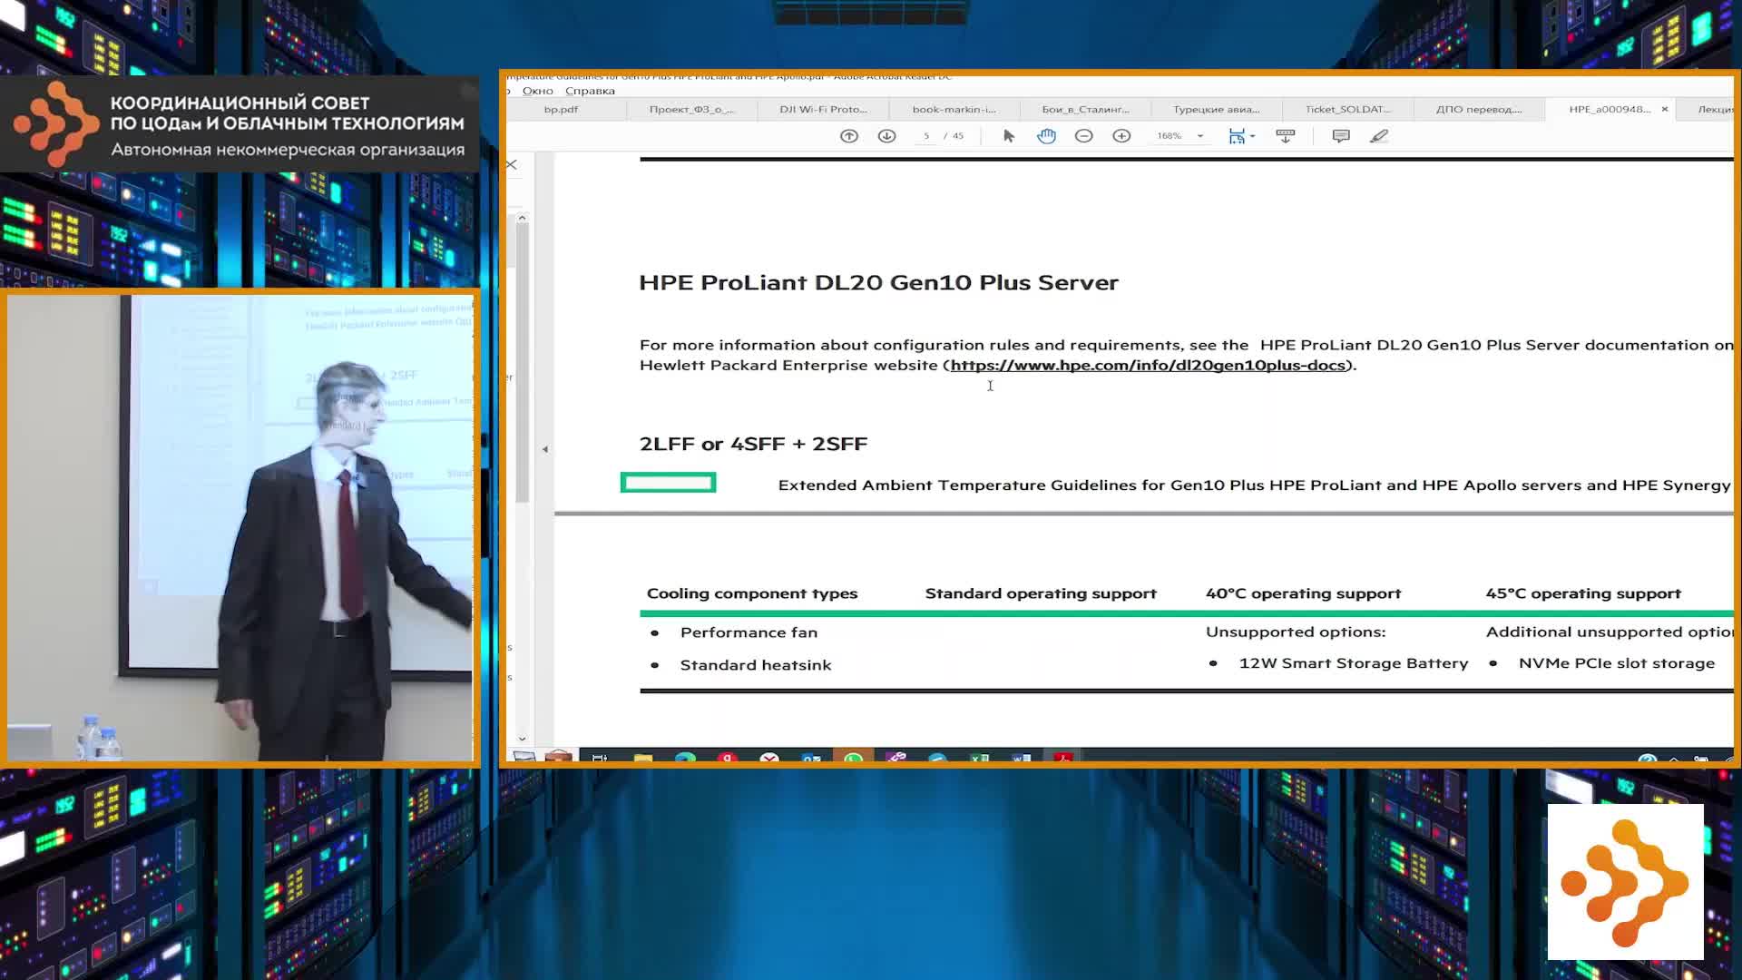Open the Справка menu
The width and height of the screenshot is (1742, 980).
(x=590, y=91)
